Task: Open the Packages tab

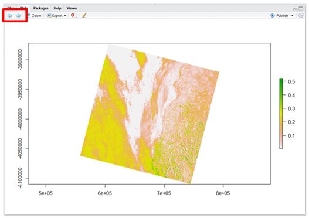Action: pyautogui.click(x=41, y=8)
